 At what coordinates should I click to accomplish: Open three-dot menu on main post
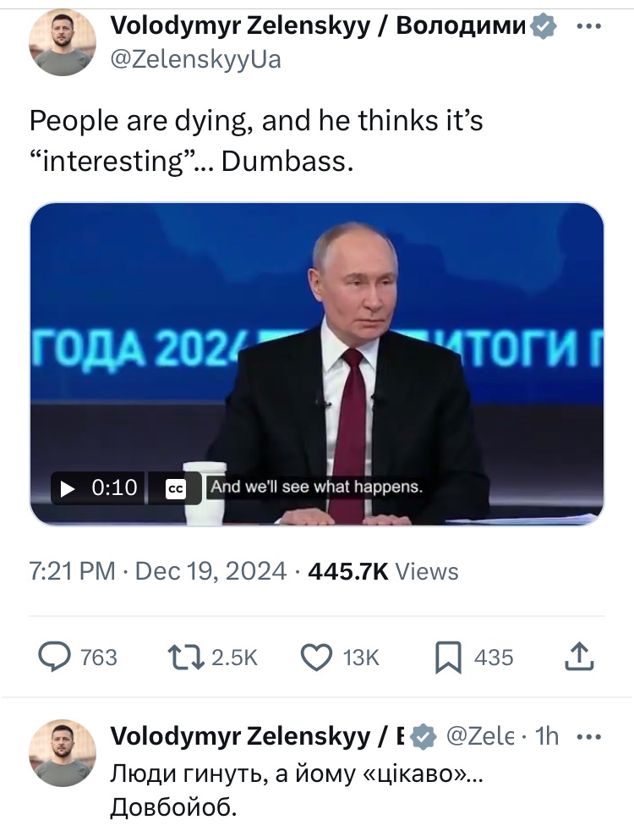click(x=588, y=25)
